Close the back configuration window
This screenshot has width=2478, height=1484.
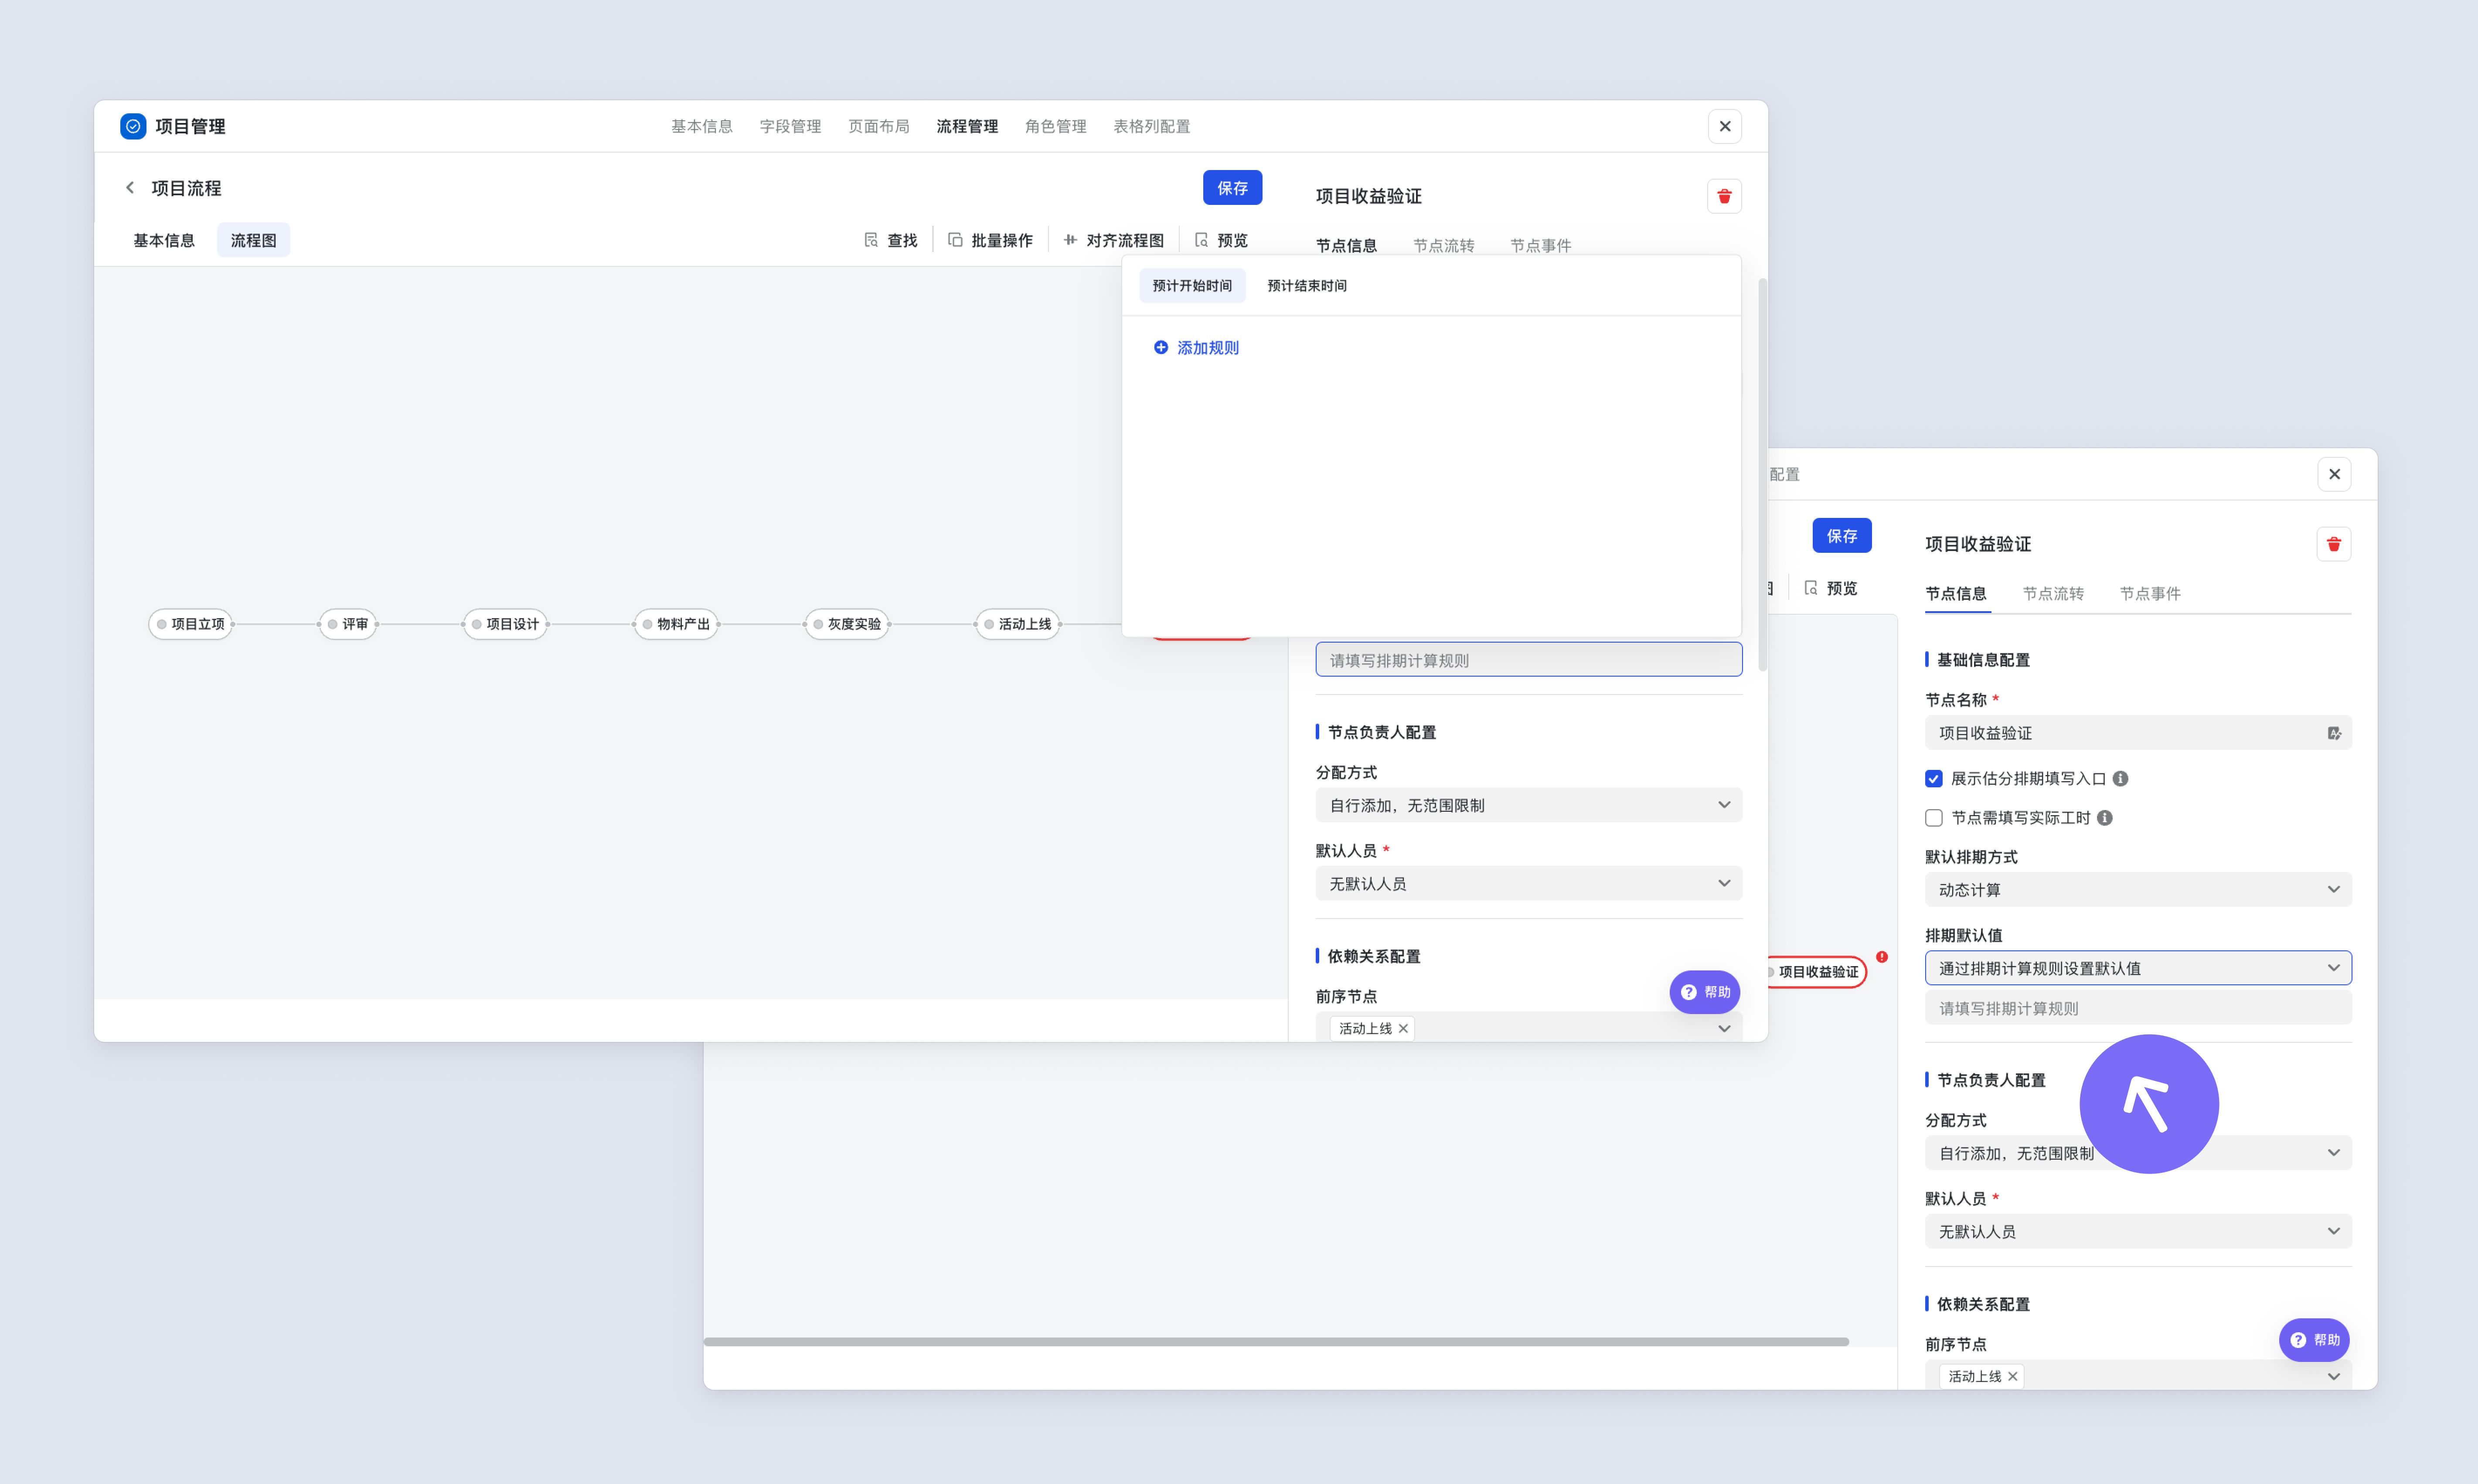[2334, 474]
